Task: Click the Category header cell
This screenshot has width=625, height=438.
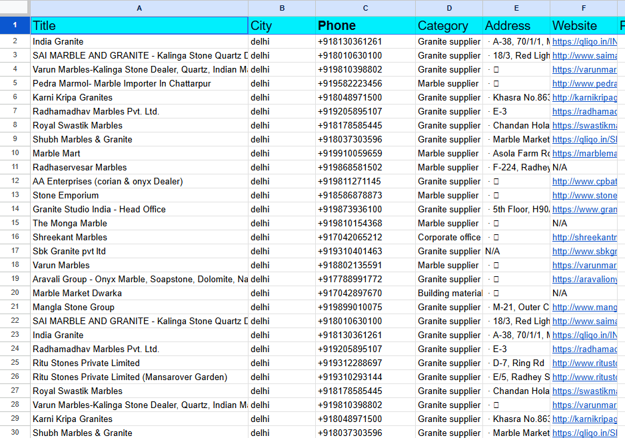Action: coord(449,25)
